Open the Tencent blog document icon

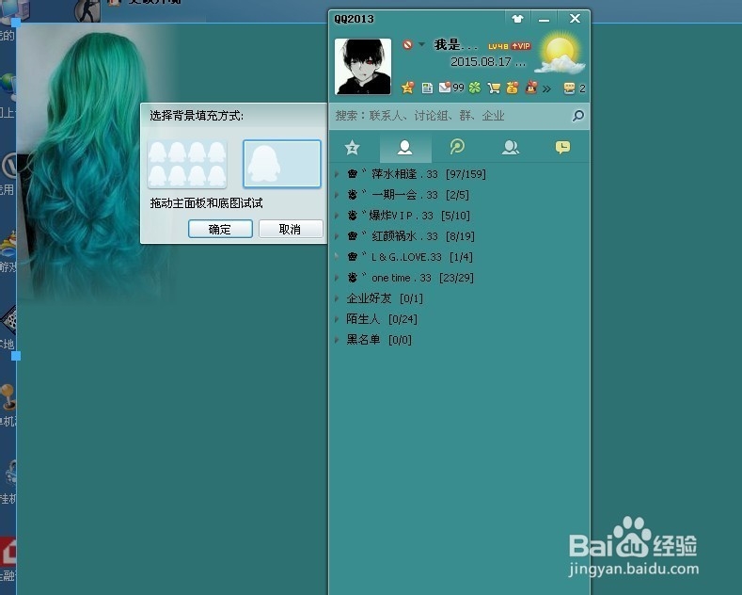point(427,88)
